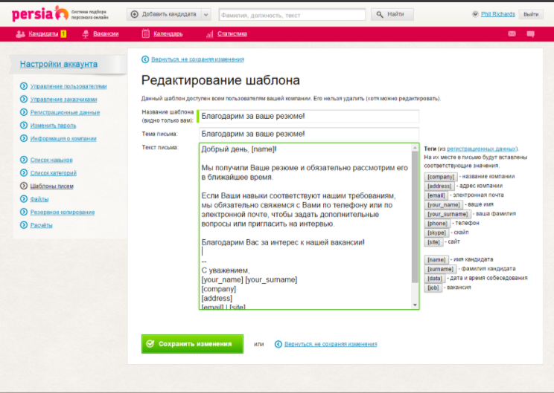Click top Вернуться, не сохраняя изменения link

[x=197, y=59]
